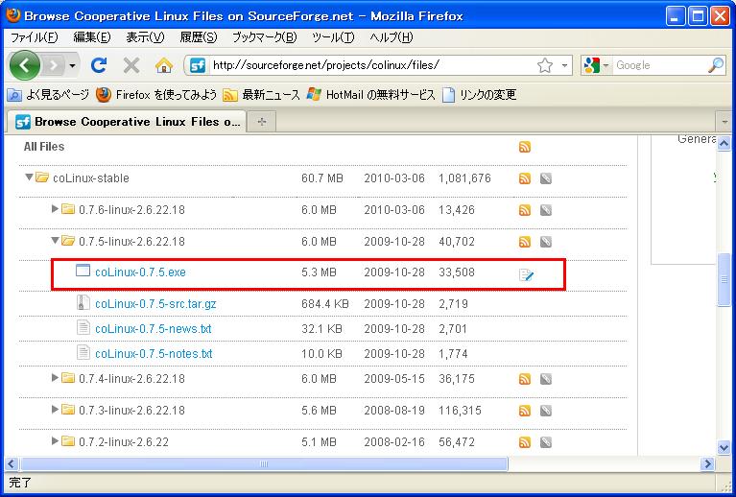This screenshot has height=497, width=736.
Task: Reload the page with the blue Reload icon
Action: (99, 65)
